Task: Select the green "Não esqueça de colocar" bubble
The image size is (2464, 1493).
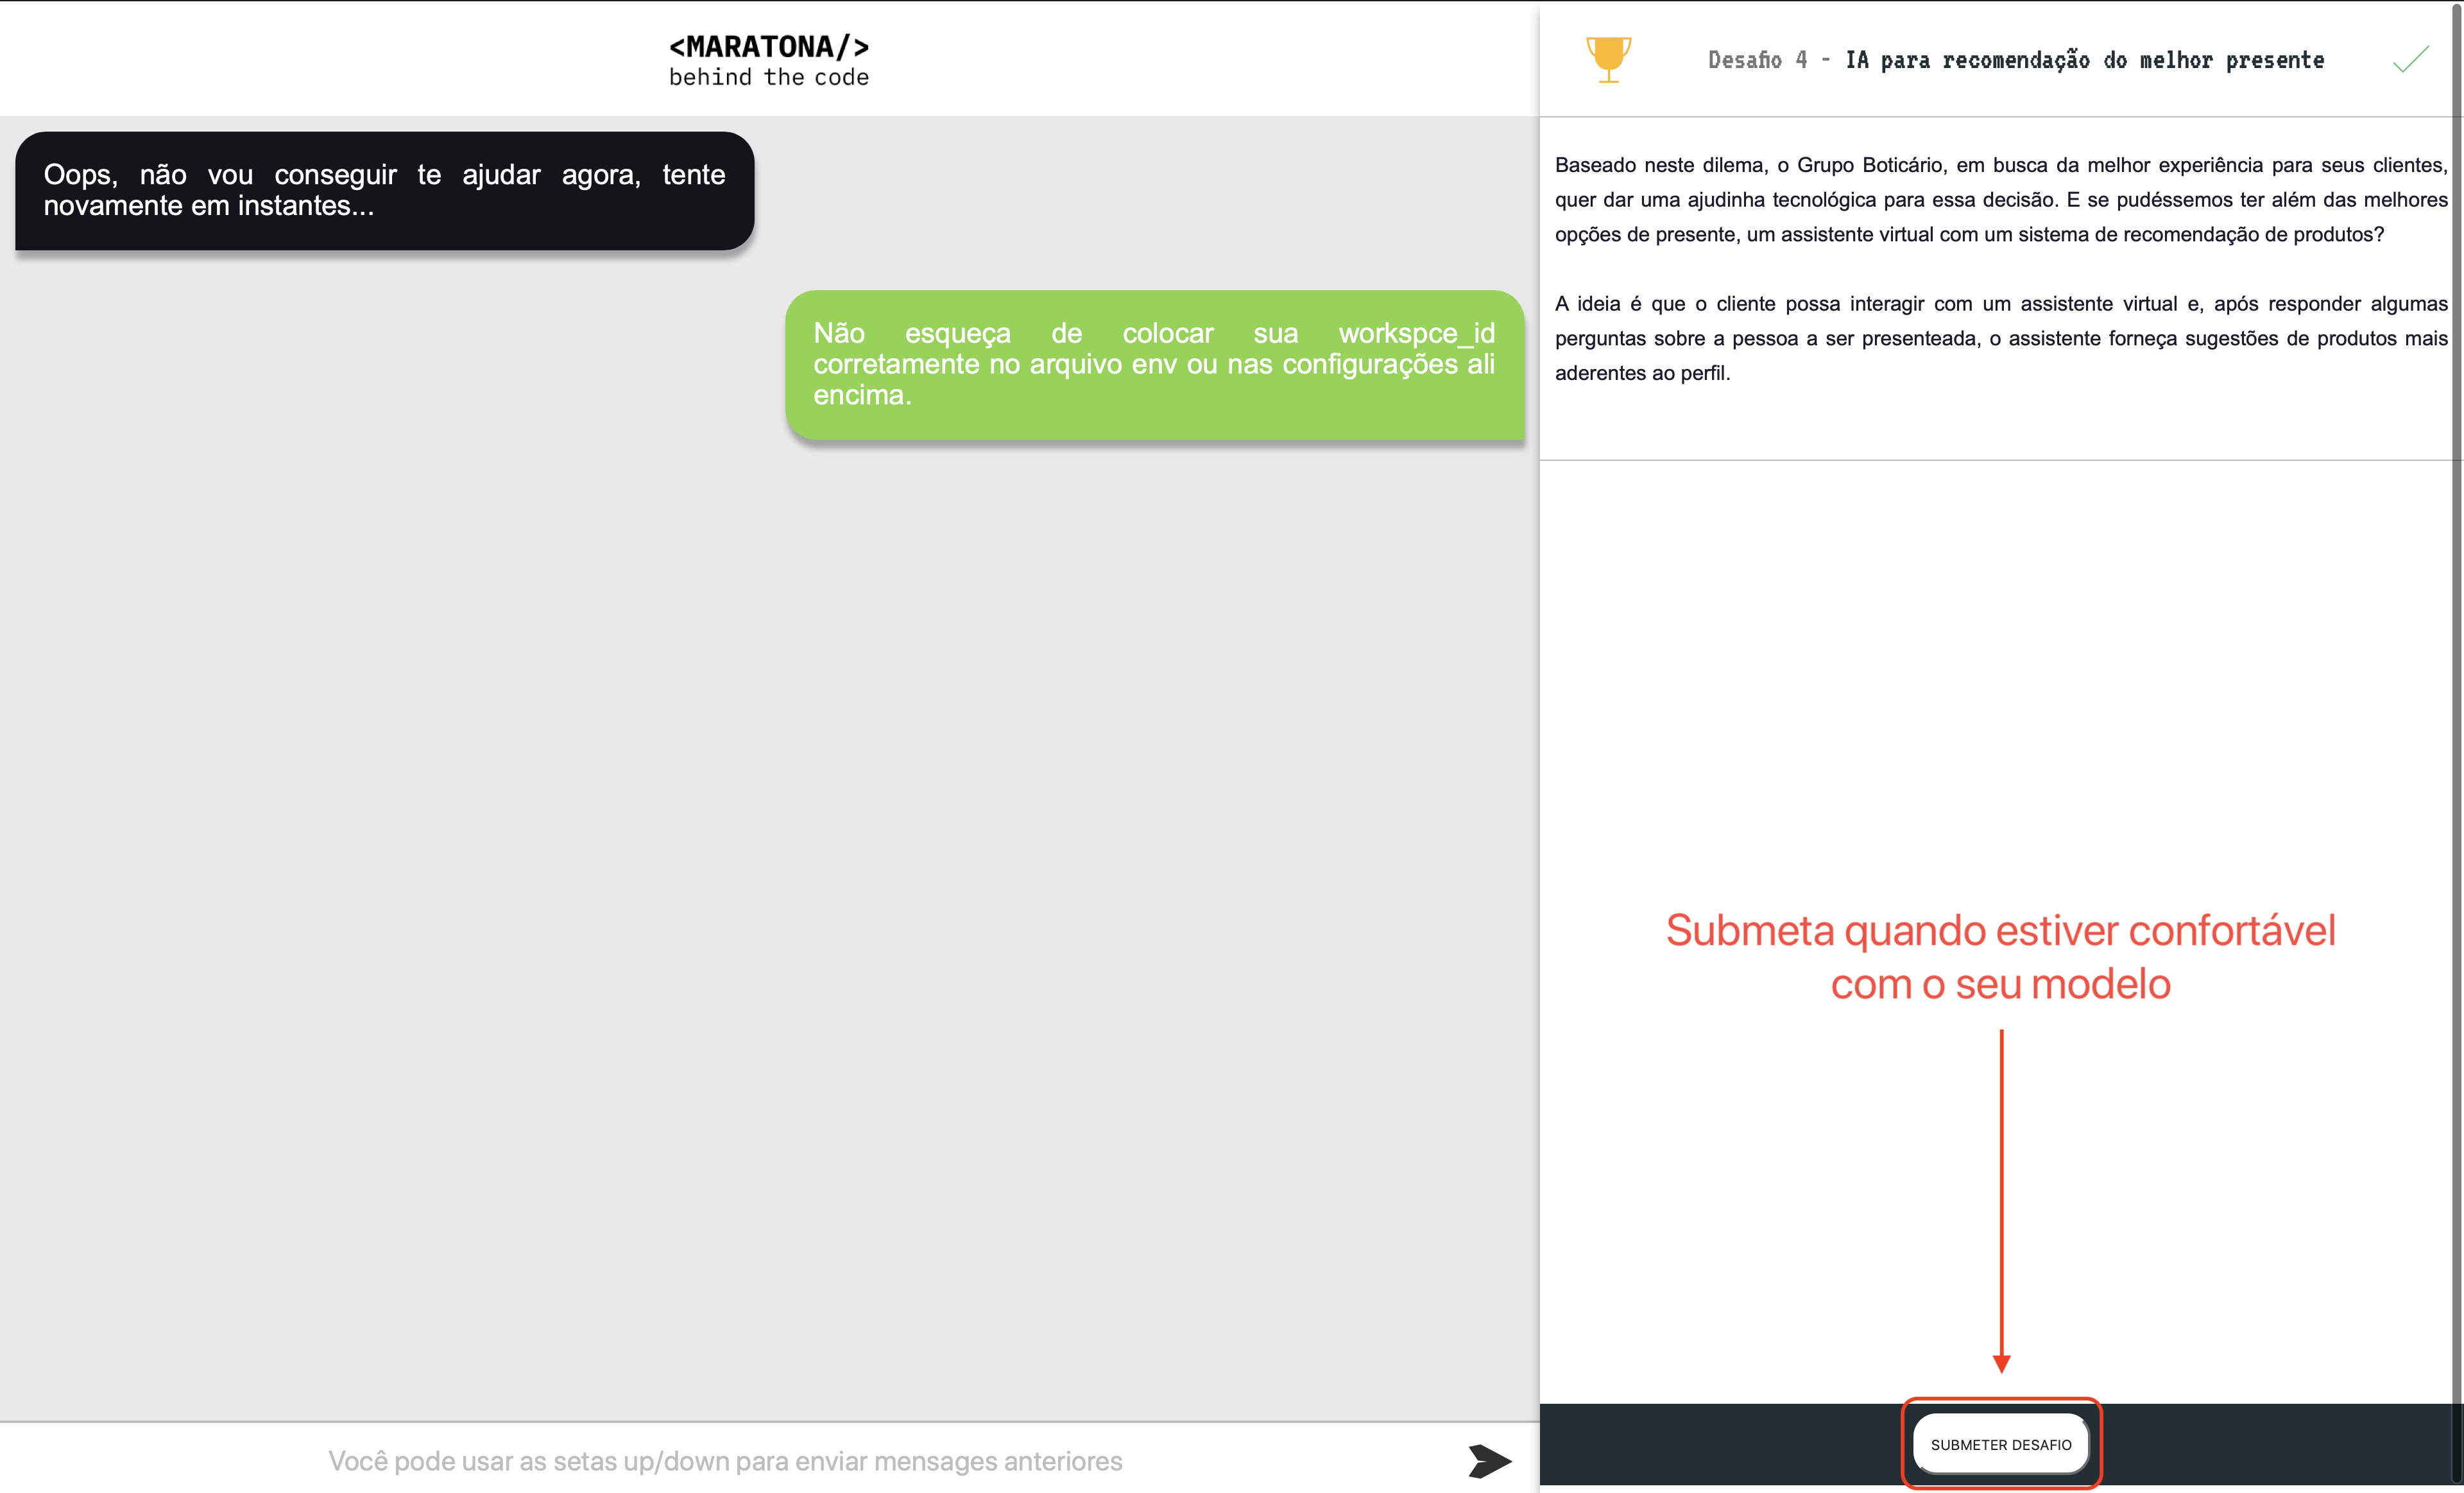Action: point(1154,364)
